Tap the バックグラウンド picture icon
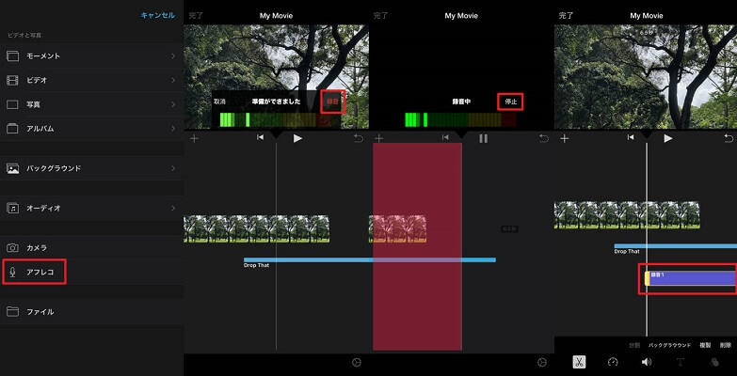 (x=12, y=168)
